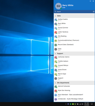Select James Brown's JB avatar
The image size is (95, 106).
(56, 70)
